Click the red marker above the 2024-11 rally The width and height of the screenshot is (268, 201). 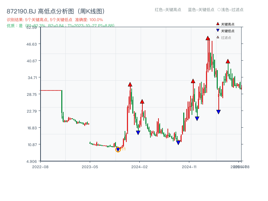[193, 80]
